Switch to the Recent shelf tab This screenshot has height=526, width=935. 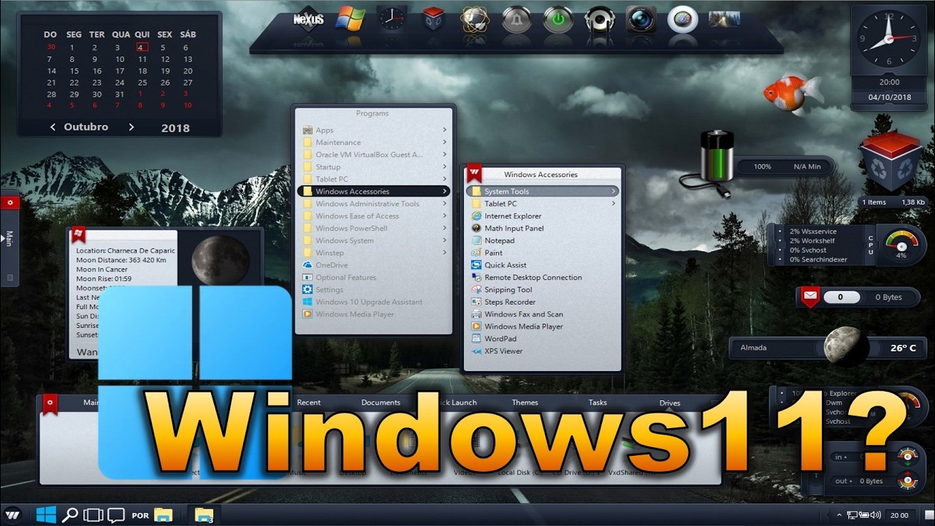point(309,403)
